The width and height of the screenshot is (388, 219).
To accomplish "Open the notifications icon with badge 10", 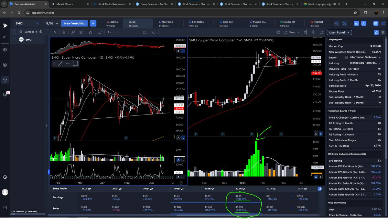I will click(x=5, y=95).
